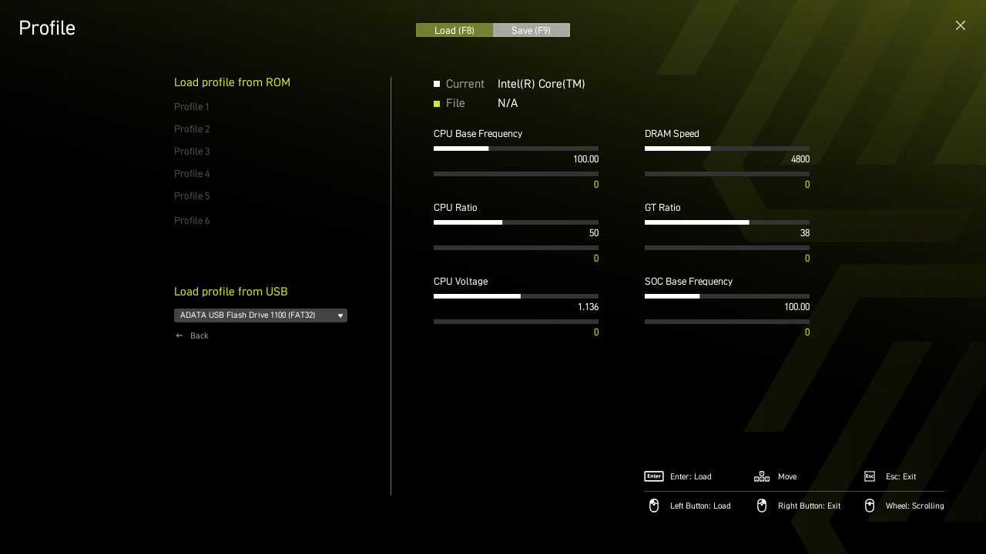
Task: Click the right mouse button Exit icon
Action: pos(762,506)
